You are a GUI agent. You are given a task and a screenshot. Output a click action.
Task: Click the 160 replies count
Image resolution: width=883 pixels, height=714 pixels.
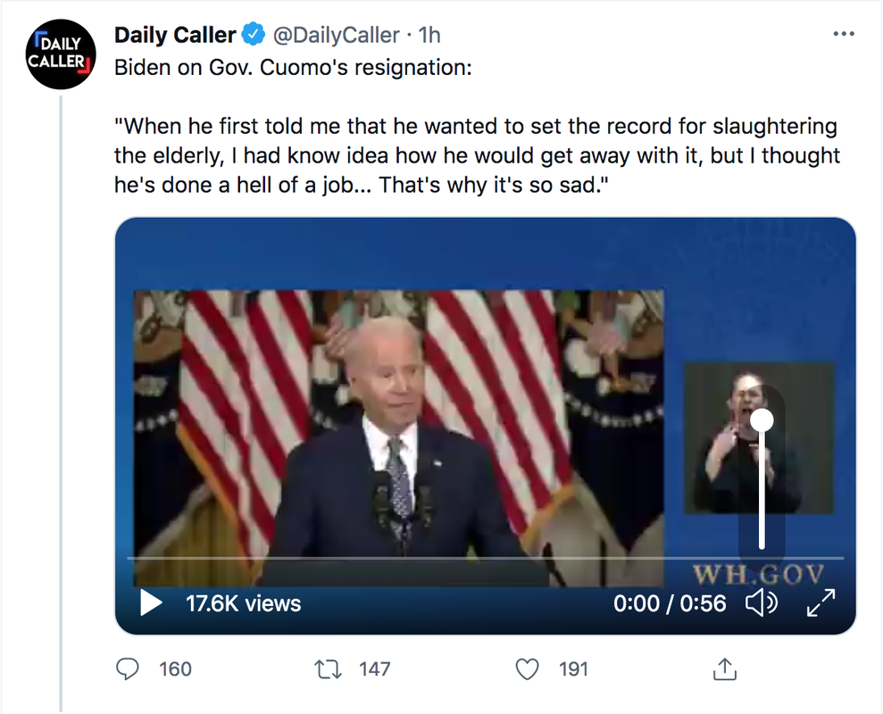pos(175,668)
